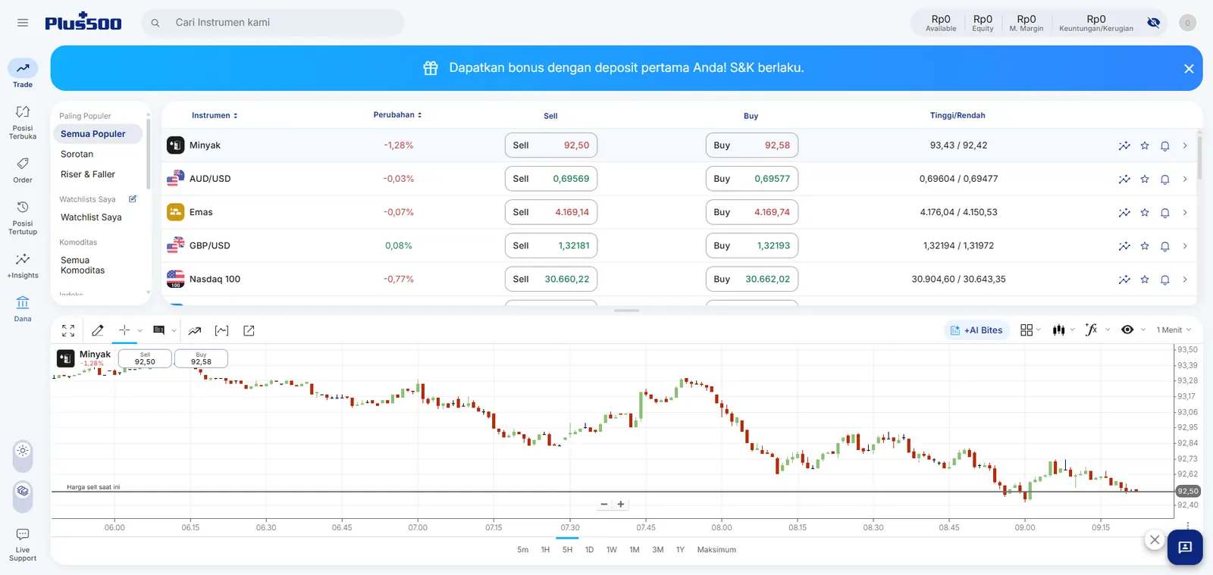
Task: Add Minyak to favorites with star
Action: [1145, 145]
